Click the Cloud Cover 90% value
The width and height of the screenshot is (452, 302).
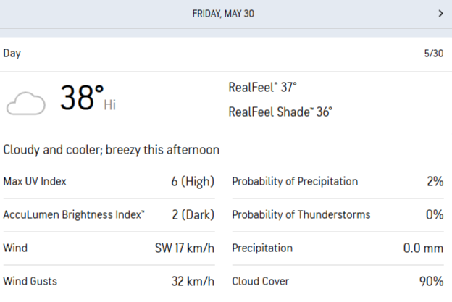430,281
